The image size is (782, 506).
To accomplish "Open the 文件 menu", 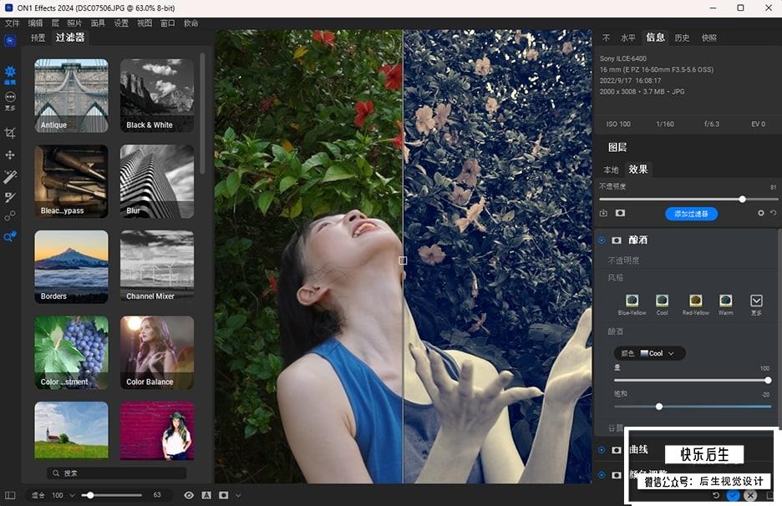I will point(12,23).
